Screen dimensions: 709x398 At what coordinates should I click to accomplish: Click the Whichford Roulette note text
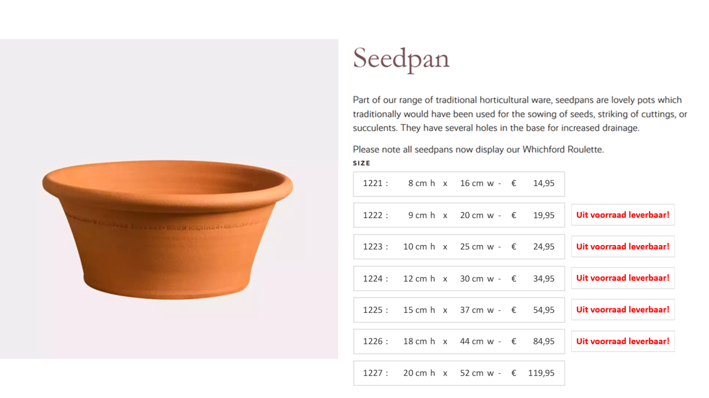(479, 149)
